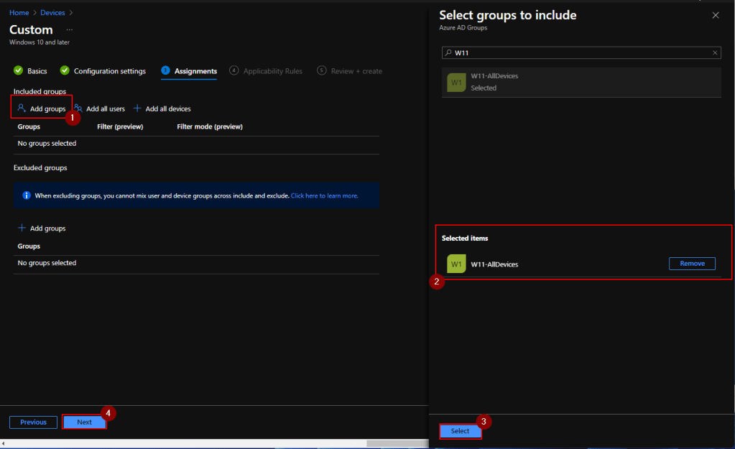Open the Basics step tab
Screen dimensions: 735x449
coord(31,71)
